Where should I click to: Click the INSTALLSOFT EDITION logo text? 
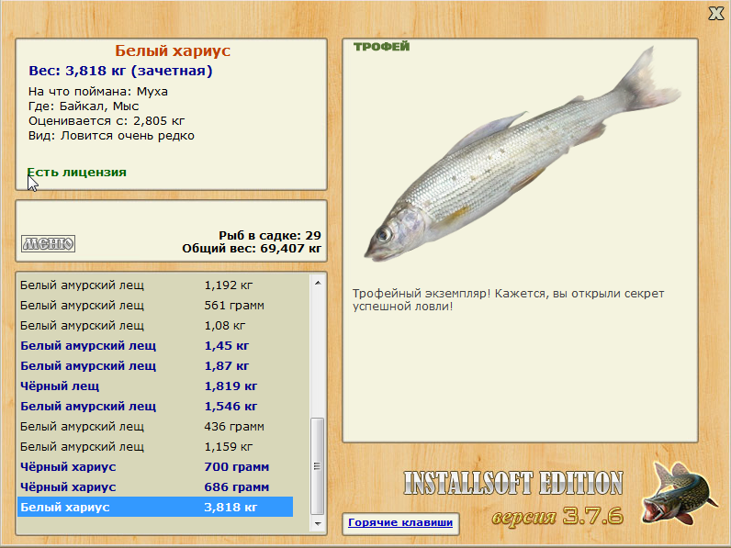(513, 483)
